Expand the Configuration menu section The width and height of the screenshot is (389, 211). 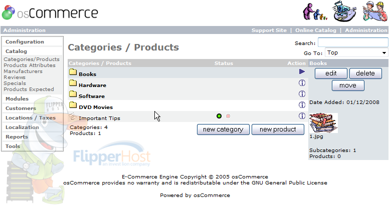click(25, 42)
